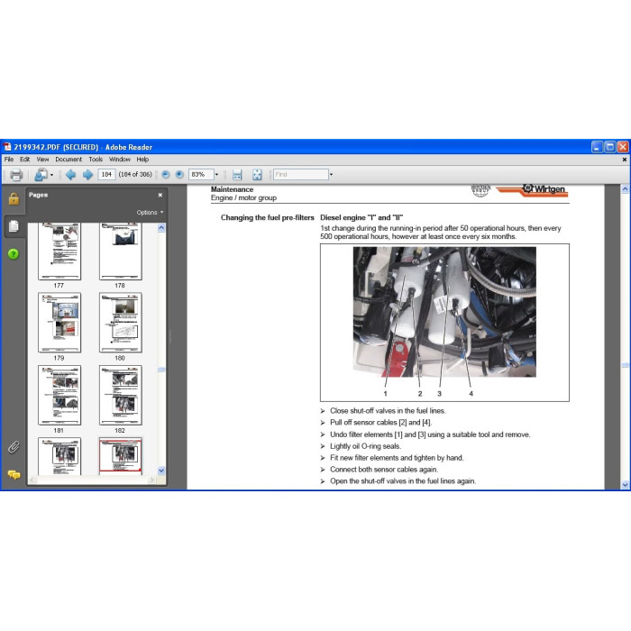Select page 180 thumbnail
Screen dimensions: 631x631
pyautogui.click(x=120, y=323)
